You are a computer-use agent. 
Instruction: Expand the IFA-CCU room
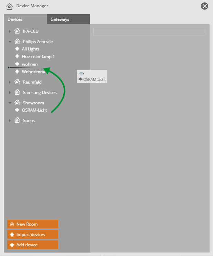point(10,31)
